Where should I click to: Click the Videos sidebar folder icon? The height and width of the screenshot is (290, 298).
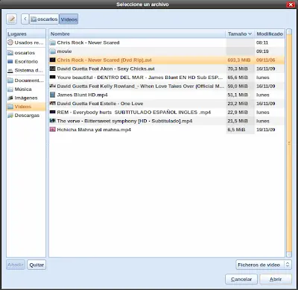tap(10, 107)
